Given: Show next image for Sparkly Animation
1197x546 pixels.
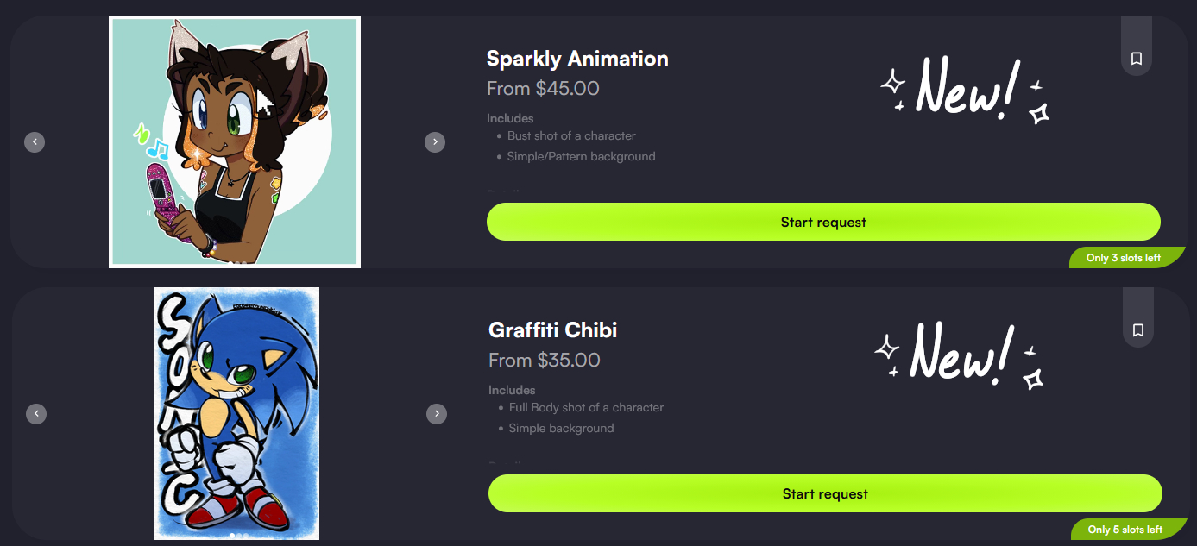Looking at the screenshot, I should click(x=435, y=142).
